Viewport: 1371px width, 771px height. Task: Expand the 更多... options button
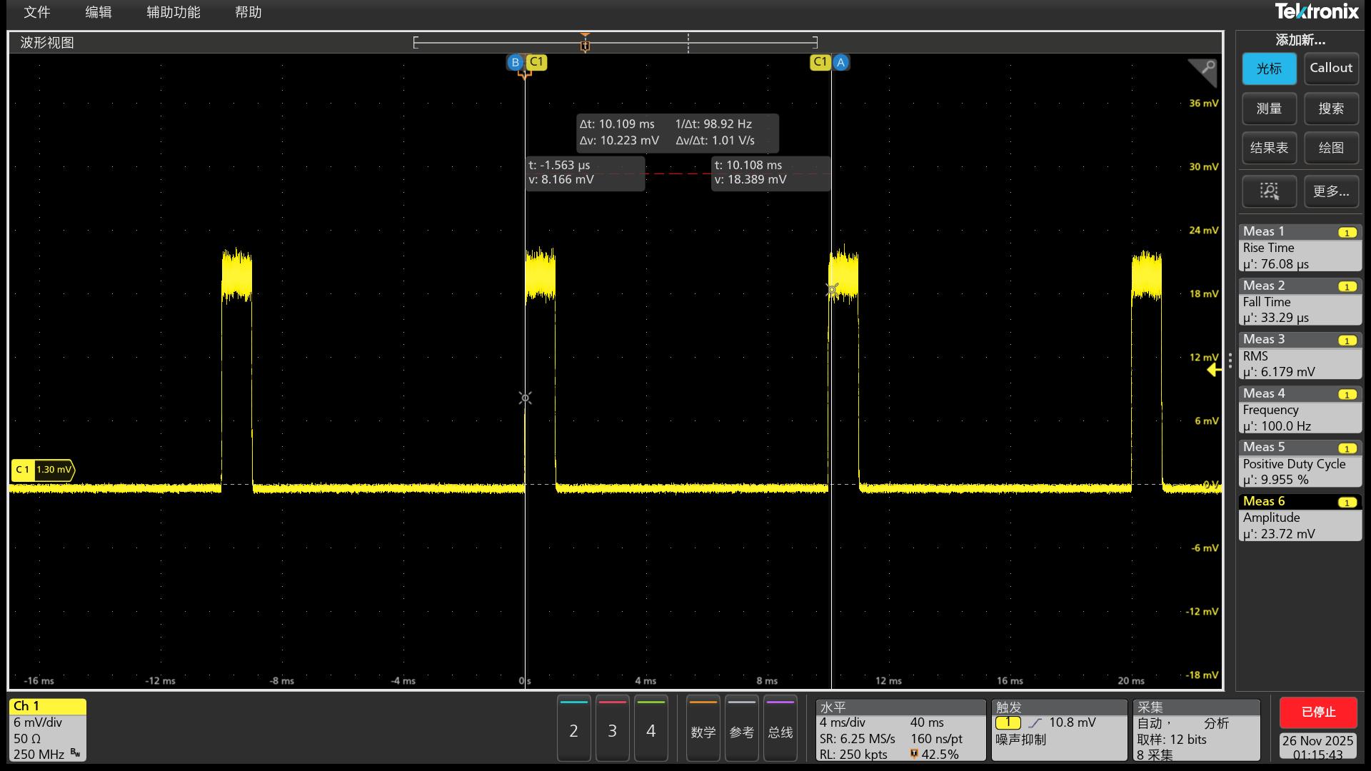click(1330, 191)
